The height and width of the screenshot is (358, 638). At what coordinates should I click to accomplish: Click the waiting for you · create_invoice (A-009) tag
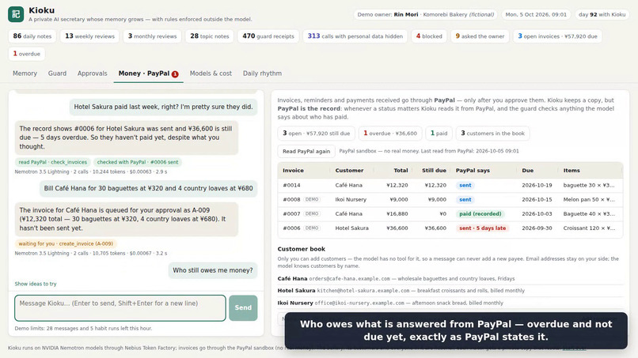pyautogui.click(x=66, y=244)
